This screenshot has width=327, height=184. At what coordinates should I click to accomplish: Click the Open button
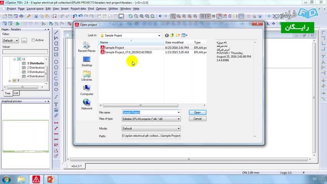click(197, 112)
